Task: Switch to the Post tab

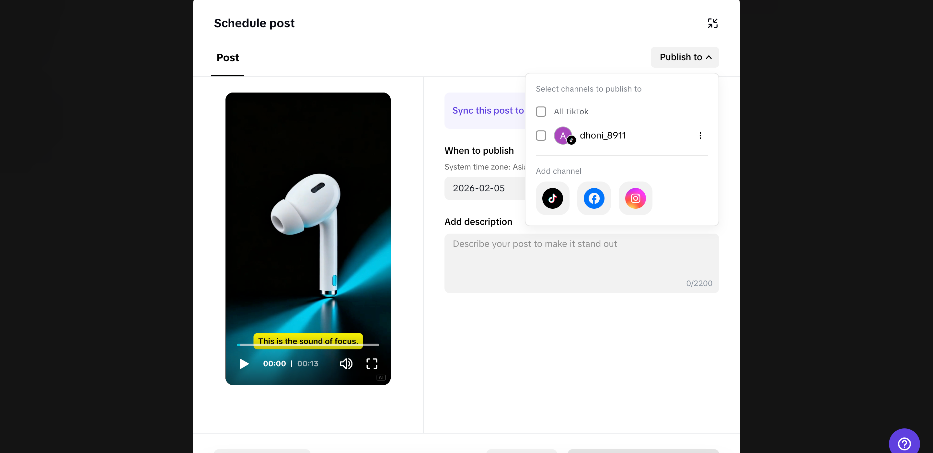Action: point(227,58)
